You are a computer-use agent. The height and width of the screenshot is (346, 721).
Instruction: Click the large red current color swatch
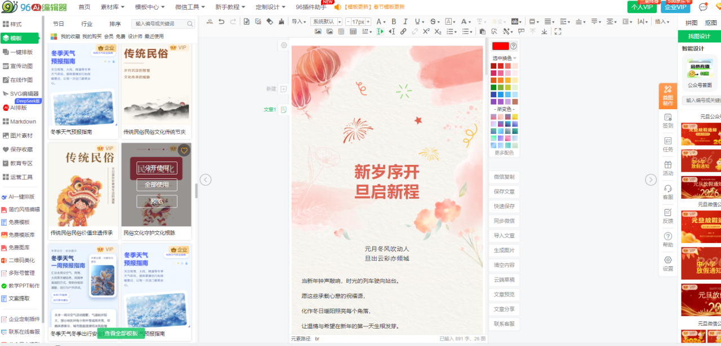(x=500, y=46)
